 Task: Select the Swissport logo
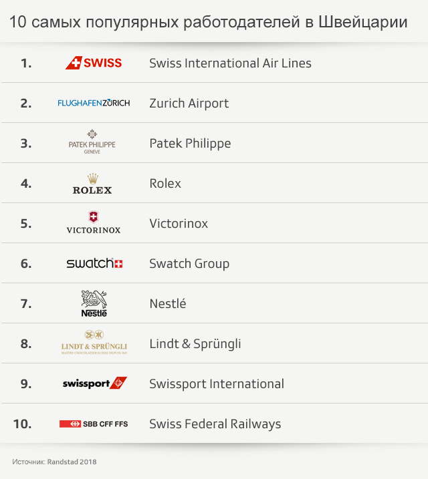(x=94, y=383)
